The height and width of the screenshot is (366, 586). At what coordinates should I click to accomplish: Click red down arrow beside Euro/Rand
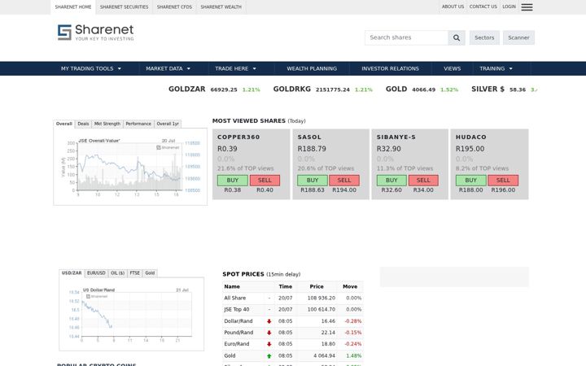click(x=269, y=344)
